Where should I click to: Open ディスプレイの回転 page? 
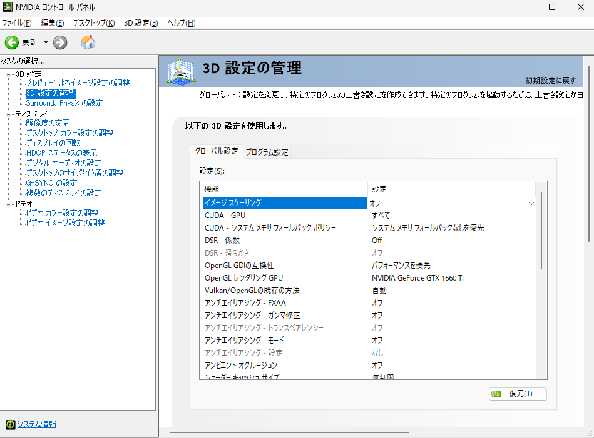(53, 143)
